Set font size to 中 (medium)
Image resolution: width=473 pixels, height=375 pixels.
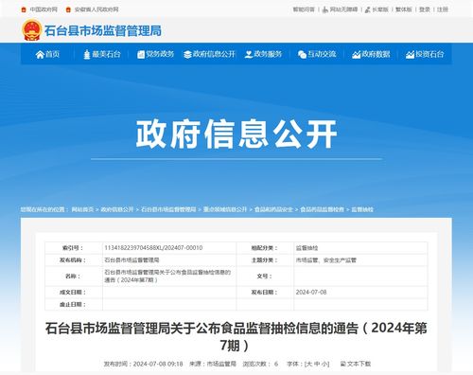[x=318, y=364]
